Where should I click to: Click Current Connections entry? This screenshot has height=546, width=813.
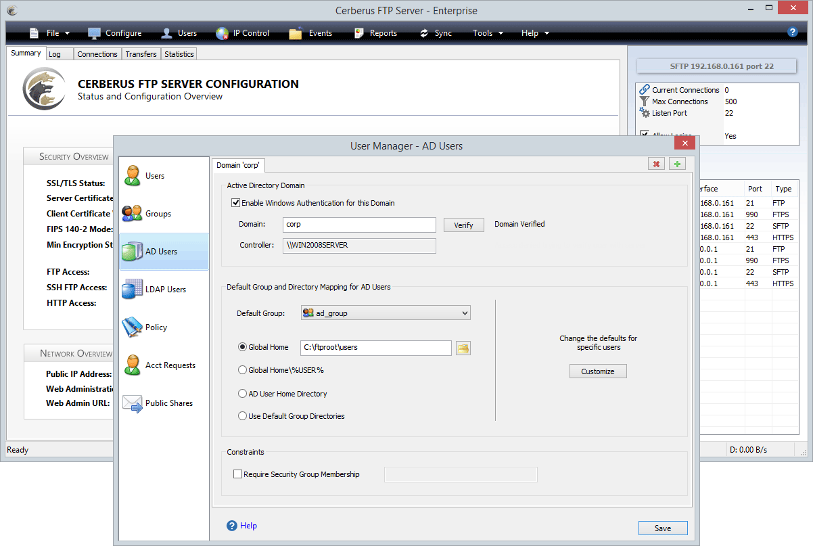(x=680, y=90)
